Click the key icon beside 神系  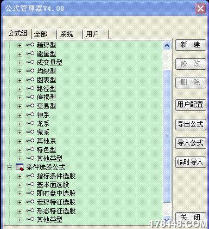click(30, 114)
